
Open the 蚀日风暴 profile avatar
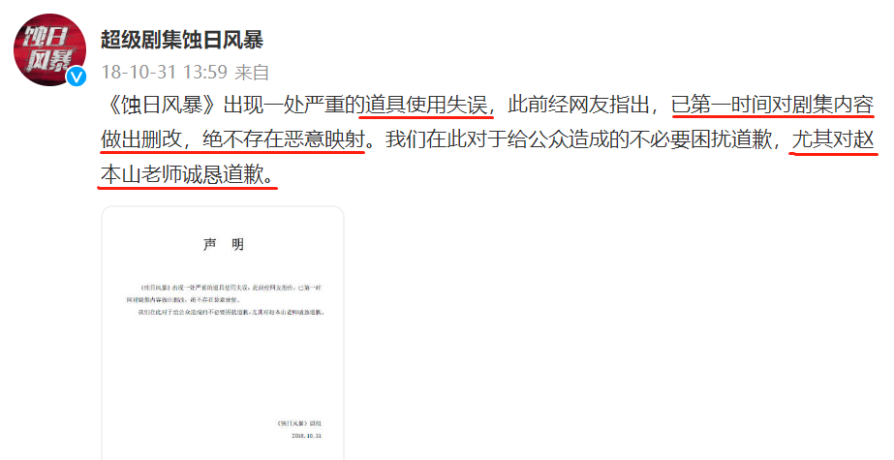49,50
